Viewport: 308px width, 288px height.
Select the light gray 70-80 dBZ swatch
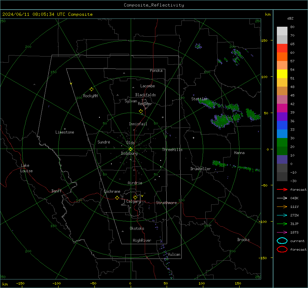(282, 31)
